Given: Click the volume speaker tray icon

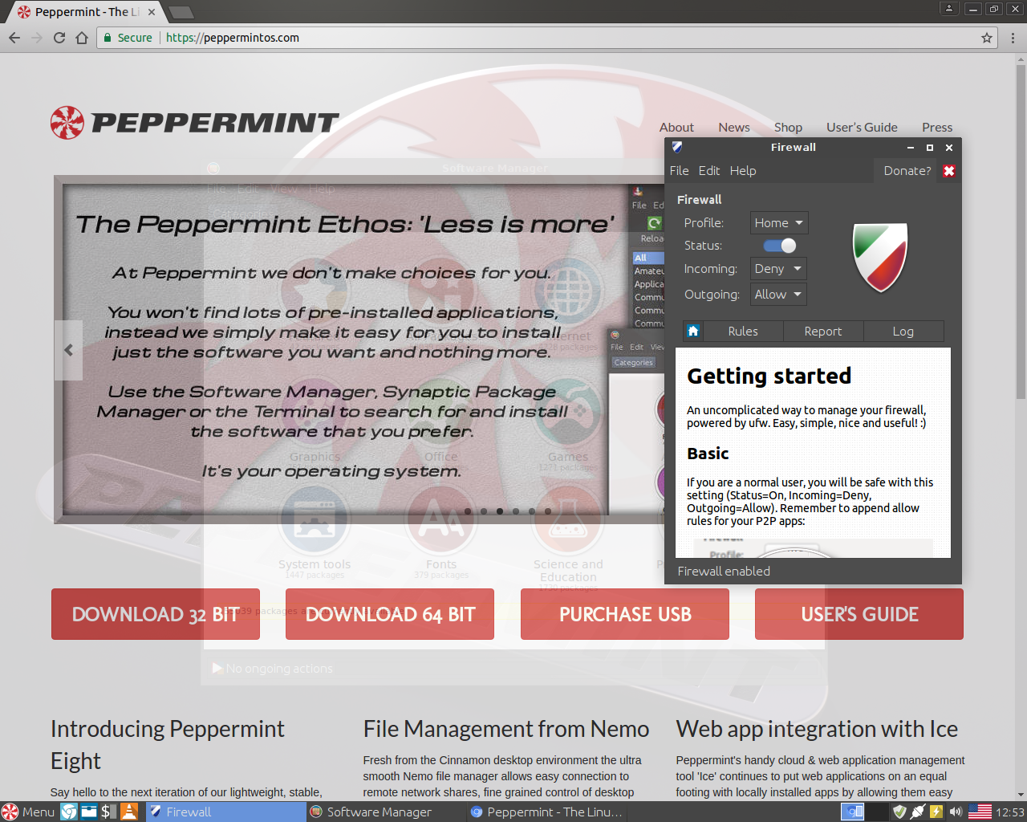Looking at the screenshot, I should coord(956,812).
